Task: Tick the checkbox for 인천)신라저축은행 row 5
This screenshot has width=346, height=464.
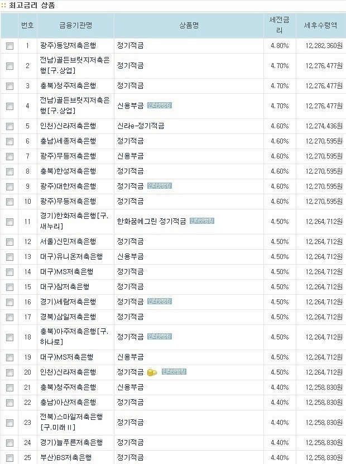Action: (9, 126)
